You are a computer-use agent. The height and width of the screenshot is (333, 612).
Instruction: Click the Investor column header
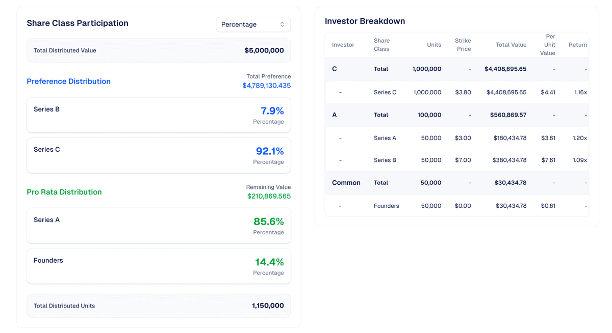coord(343,45)
